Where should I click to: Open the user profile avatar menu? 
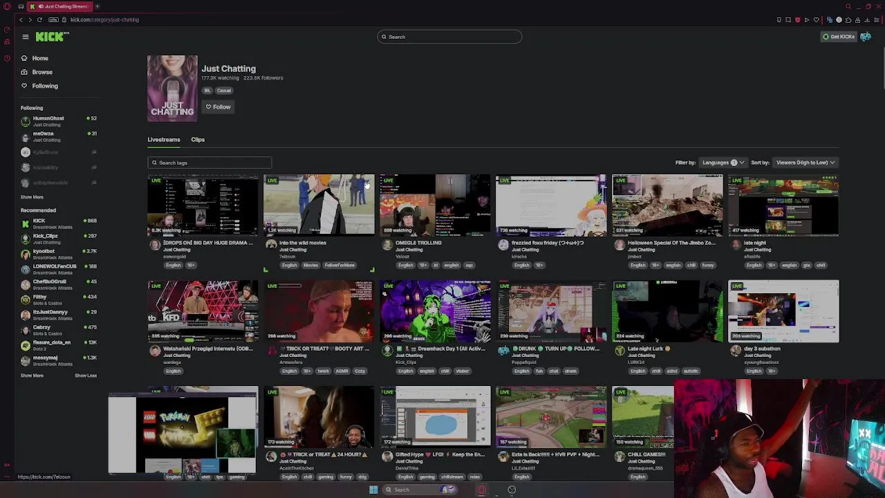point(866,37)
